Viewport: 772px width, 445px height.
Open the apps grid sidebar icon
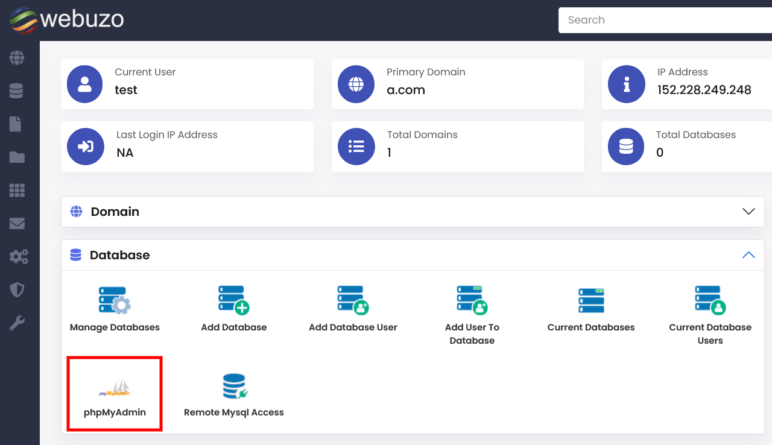pos(17,191)
